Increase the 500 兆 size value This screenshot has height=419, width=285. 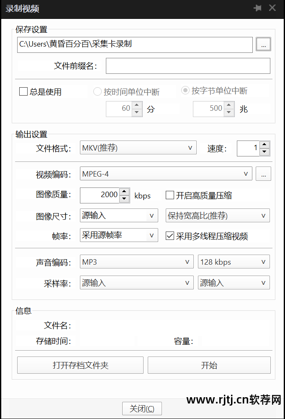[229, 105]
